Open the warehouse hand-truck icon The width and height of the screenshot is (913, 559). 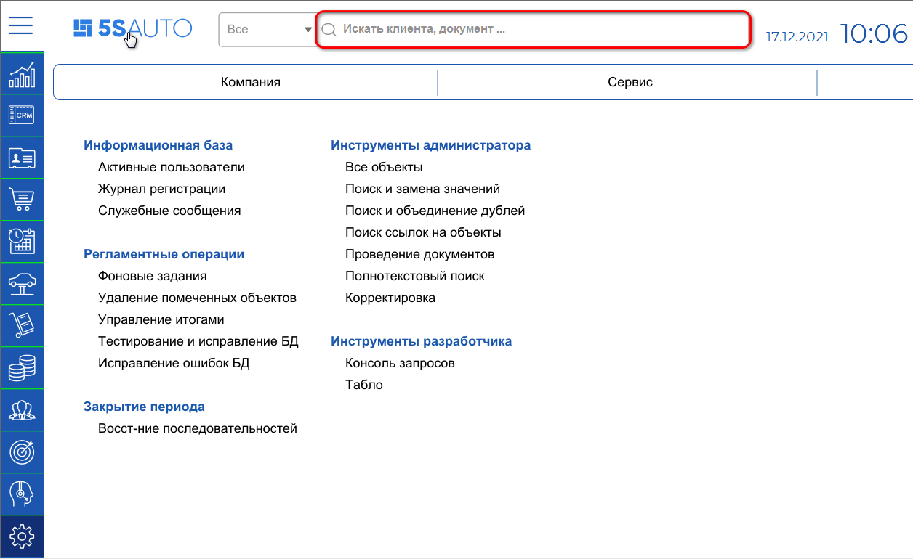pyautogui.click(x=22, y=325)
